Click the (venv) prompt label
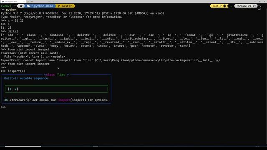The image size is (267, 150). [6, 6]
